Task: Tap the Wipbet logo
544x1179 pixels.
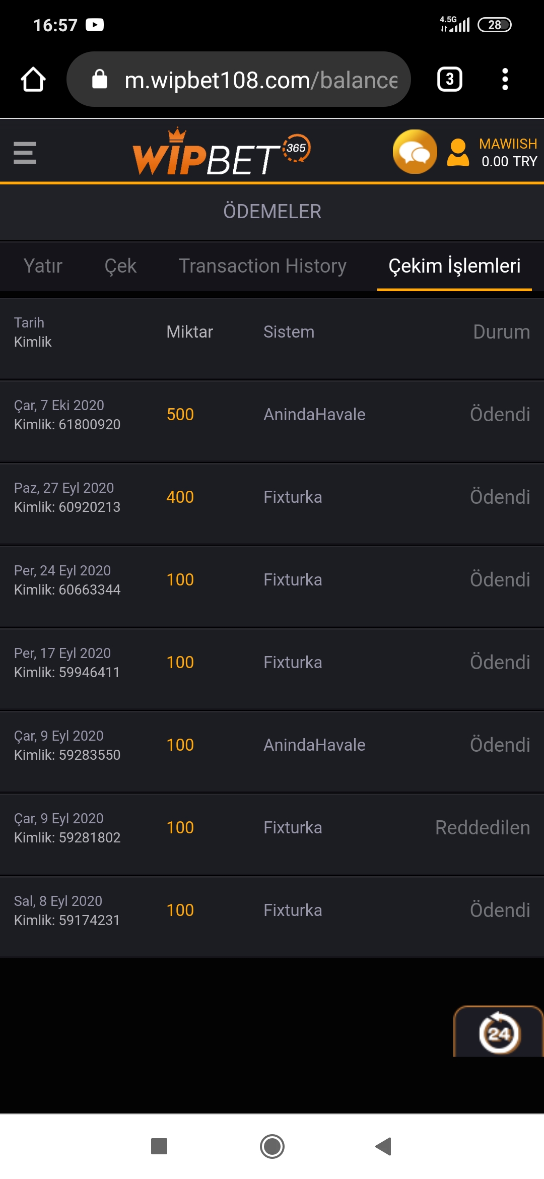Action: (x=221, y=153)
